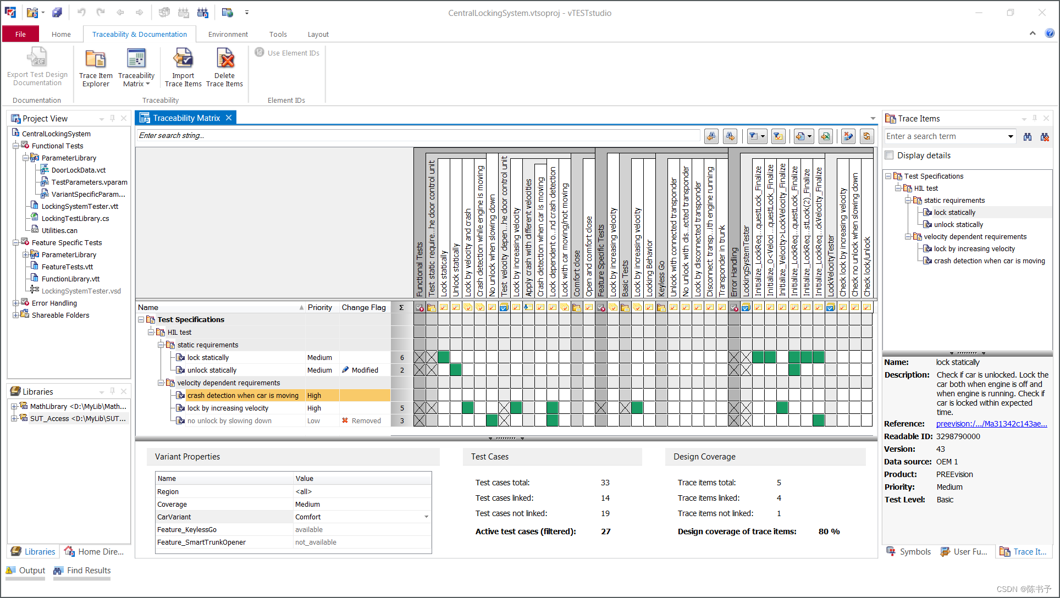
Task: Switch to the Environment ribbon tab
Action: coord(229,34)
